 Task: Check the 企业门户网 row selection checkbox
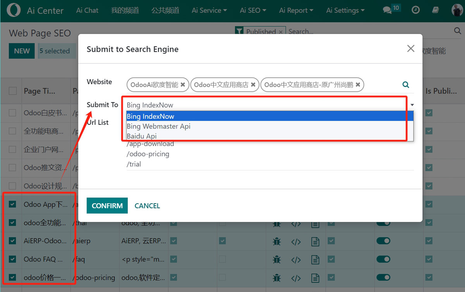13,149
